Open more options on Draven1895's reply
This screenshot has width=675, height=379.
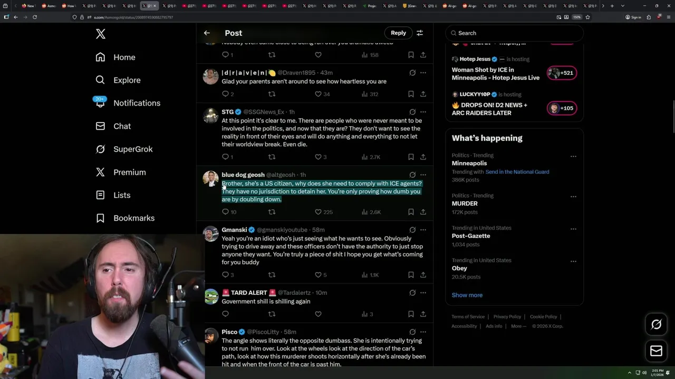[x=423, y=73]
